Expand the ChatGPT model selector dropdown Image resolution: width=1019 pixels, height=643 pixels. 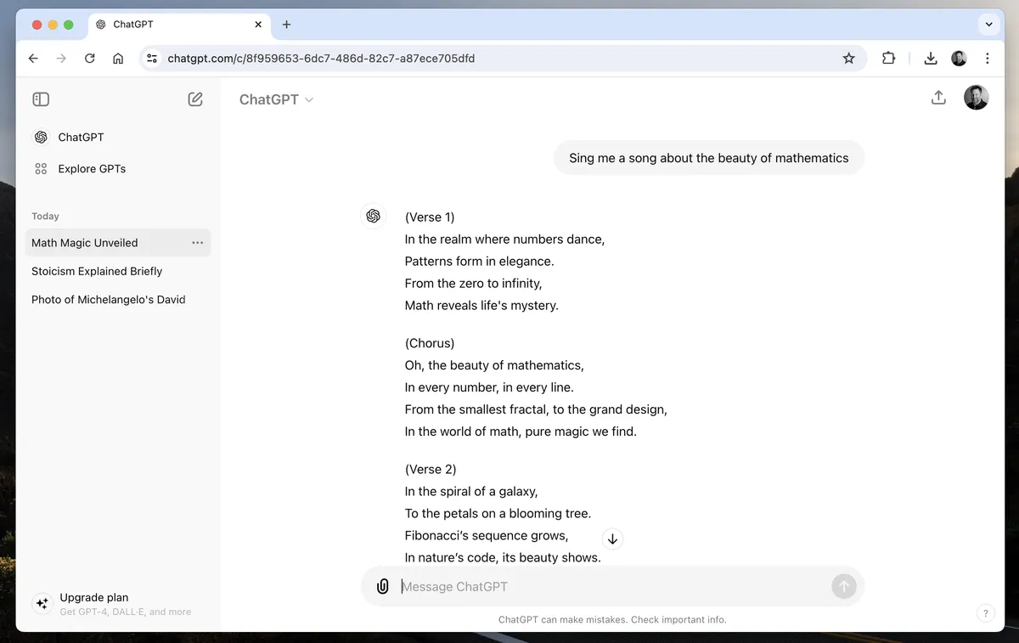click(277, 99)
